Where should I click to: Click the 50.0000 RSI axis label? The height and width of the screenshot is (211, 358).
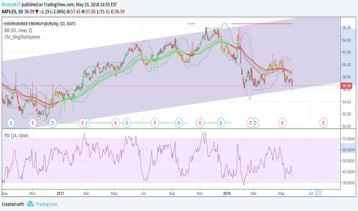tap(348, 161)
